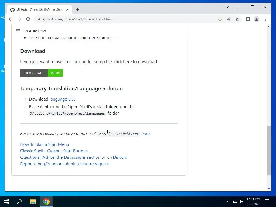Click the Download heading

tap(33, 51)
